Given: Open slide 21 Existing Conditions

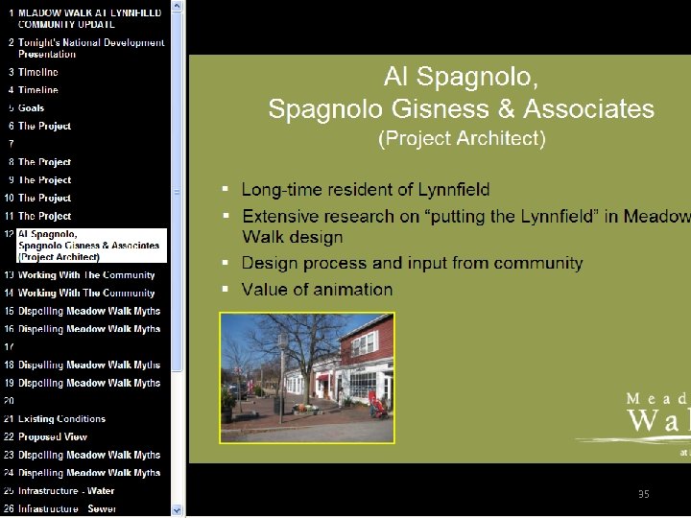Looking at the screenshot, I should tap(61, 419).
